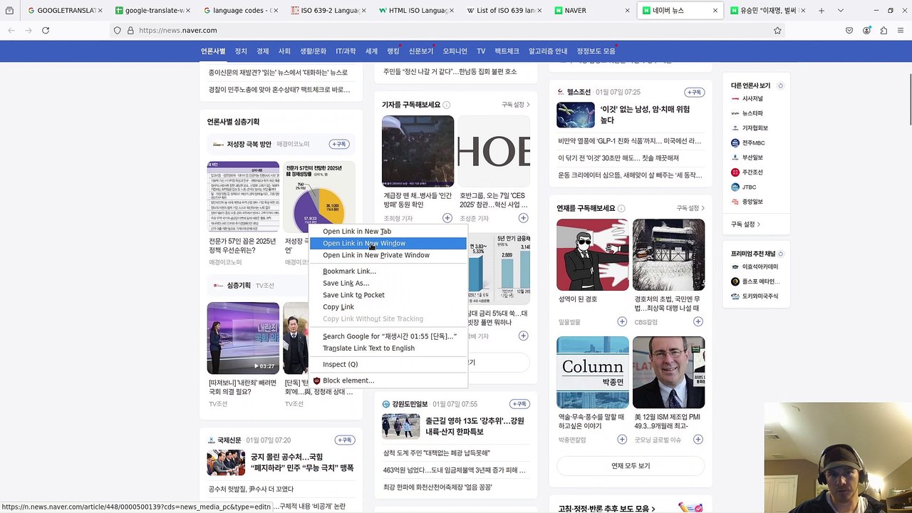Subscribe to 국제신문 with +구독 button
The height and width of the screenshot is (513, 912).
345,440
